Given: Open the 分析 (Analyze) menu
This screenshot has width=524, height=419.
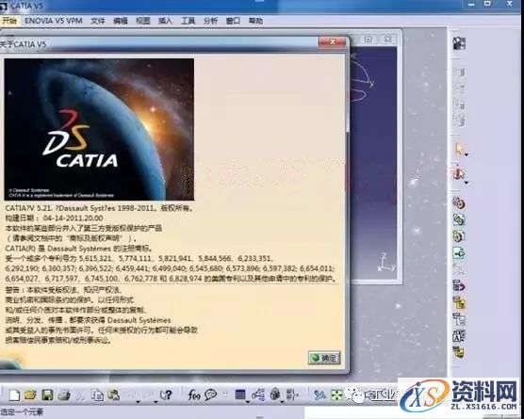Looking at the screenshot, I should click(x=210, y=21).
